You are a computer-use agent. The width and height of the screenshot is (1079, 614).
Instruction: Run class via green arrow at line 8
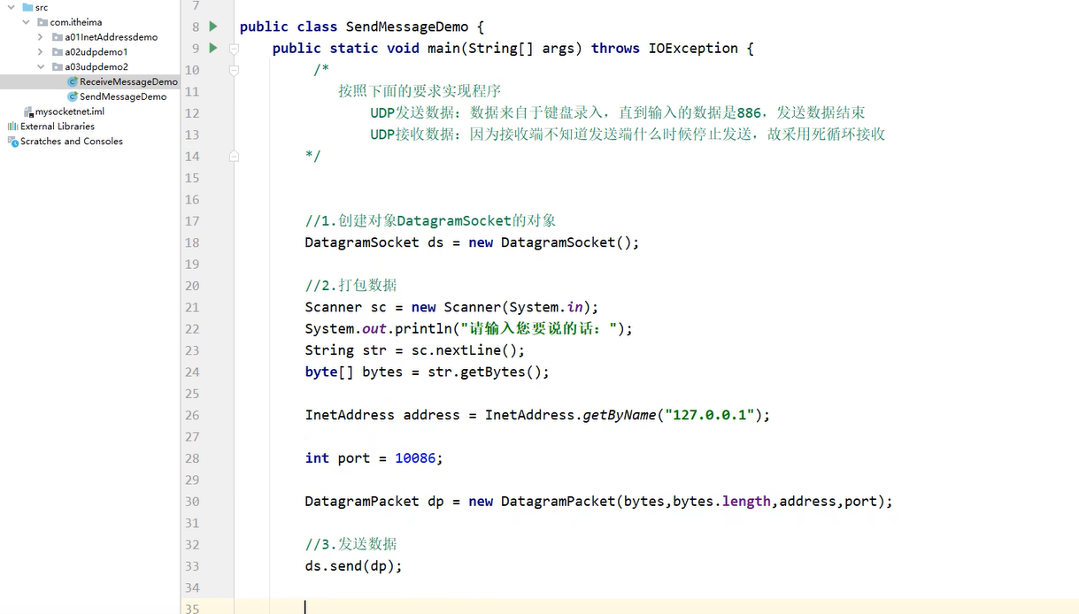213,27
